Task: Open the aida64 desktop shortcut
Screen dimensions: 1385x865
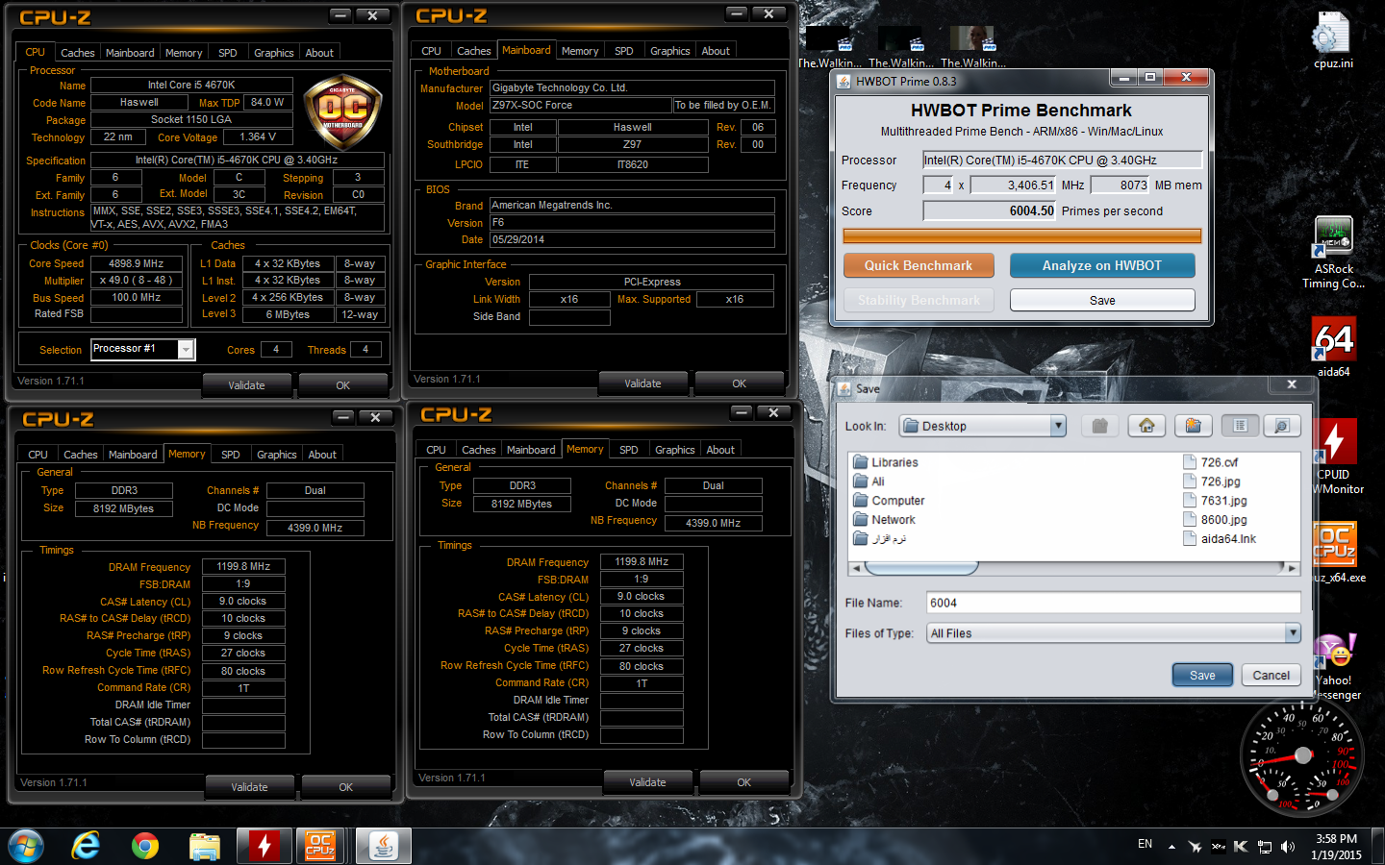Action: [x=1333, y=346]
